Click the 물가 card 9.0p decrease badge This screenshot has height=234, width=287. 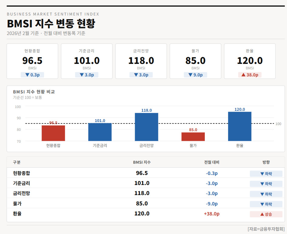click(x=195, y=75)
